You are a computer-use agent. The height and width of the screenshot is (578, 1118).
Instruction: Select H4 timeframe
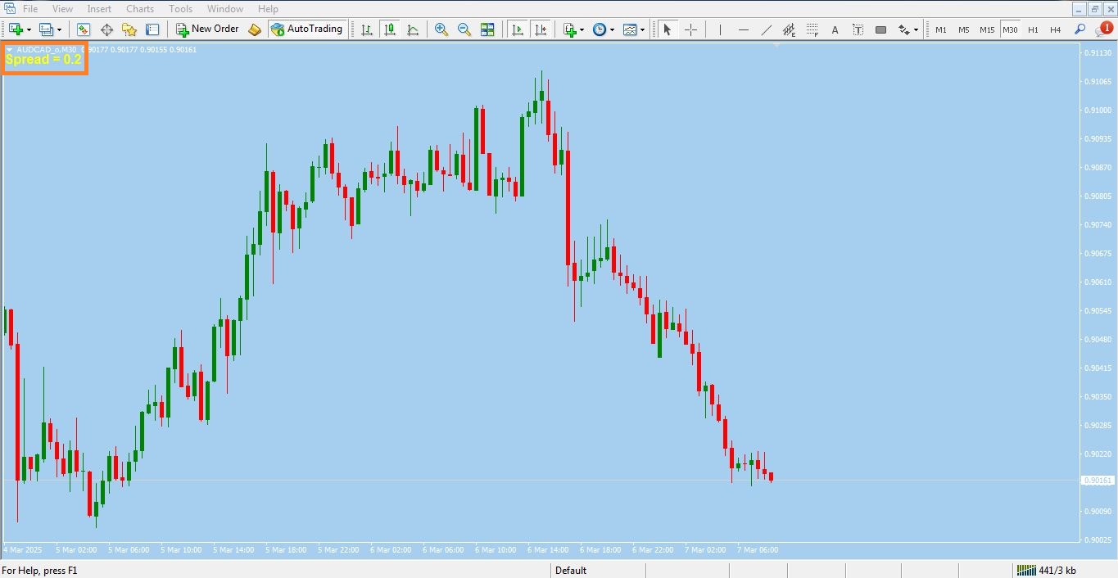pos(1055,29)
